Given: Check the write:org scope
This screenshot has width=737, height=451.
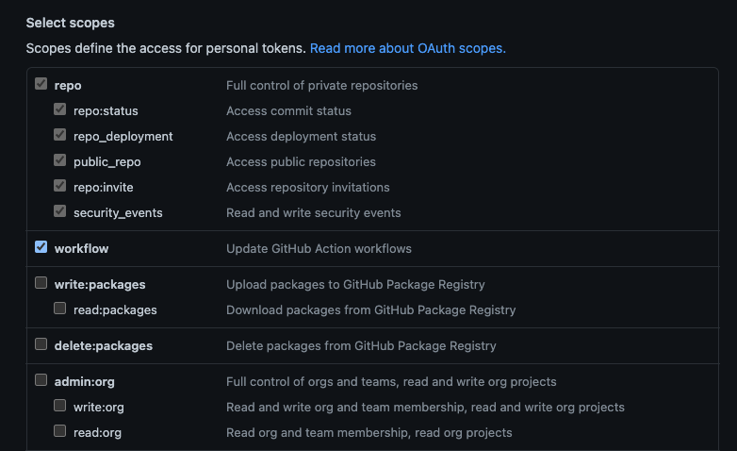Looking at the screenshot, I should 59,406.
